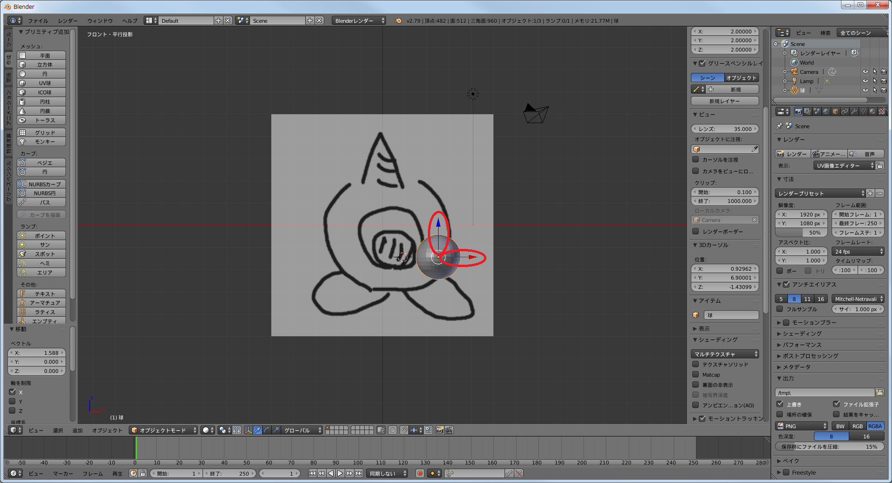This screenshot has height=483, width=892.
Task: Open the オブジェクトモード mode dropdown
Action: [164, 430]
